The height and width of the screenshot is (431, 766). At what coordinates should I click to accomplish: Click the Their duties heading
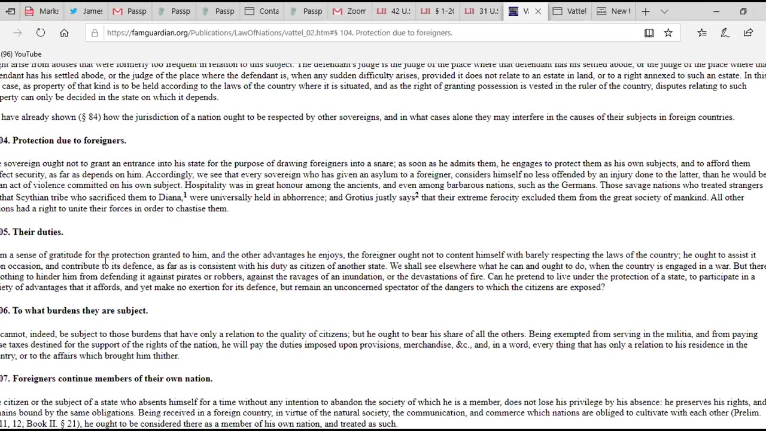[x=38, y=232]
